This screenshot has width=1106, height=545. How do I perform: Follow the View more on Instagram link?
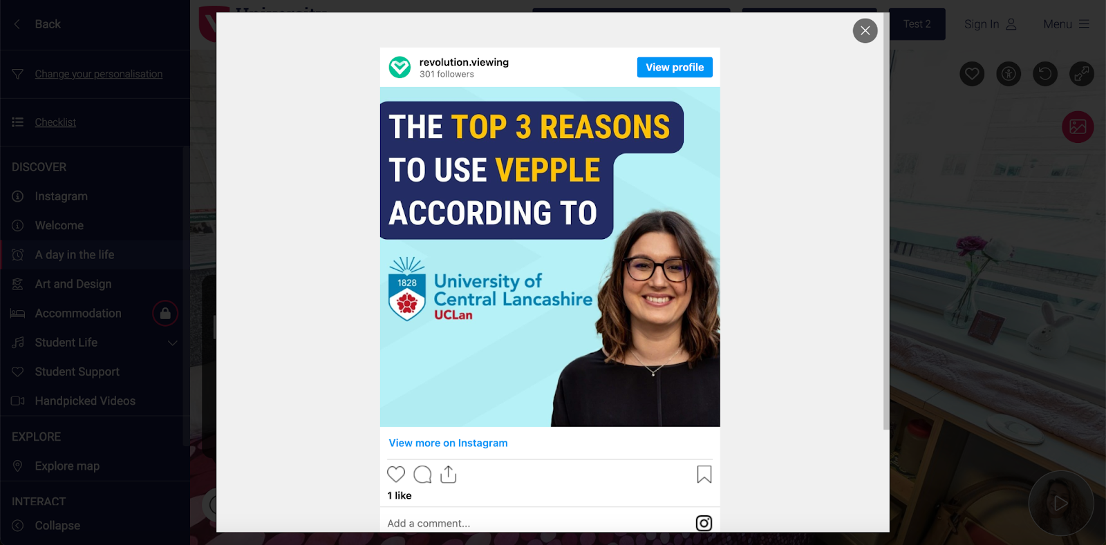(x=448, y=443)
